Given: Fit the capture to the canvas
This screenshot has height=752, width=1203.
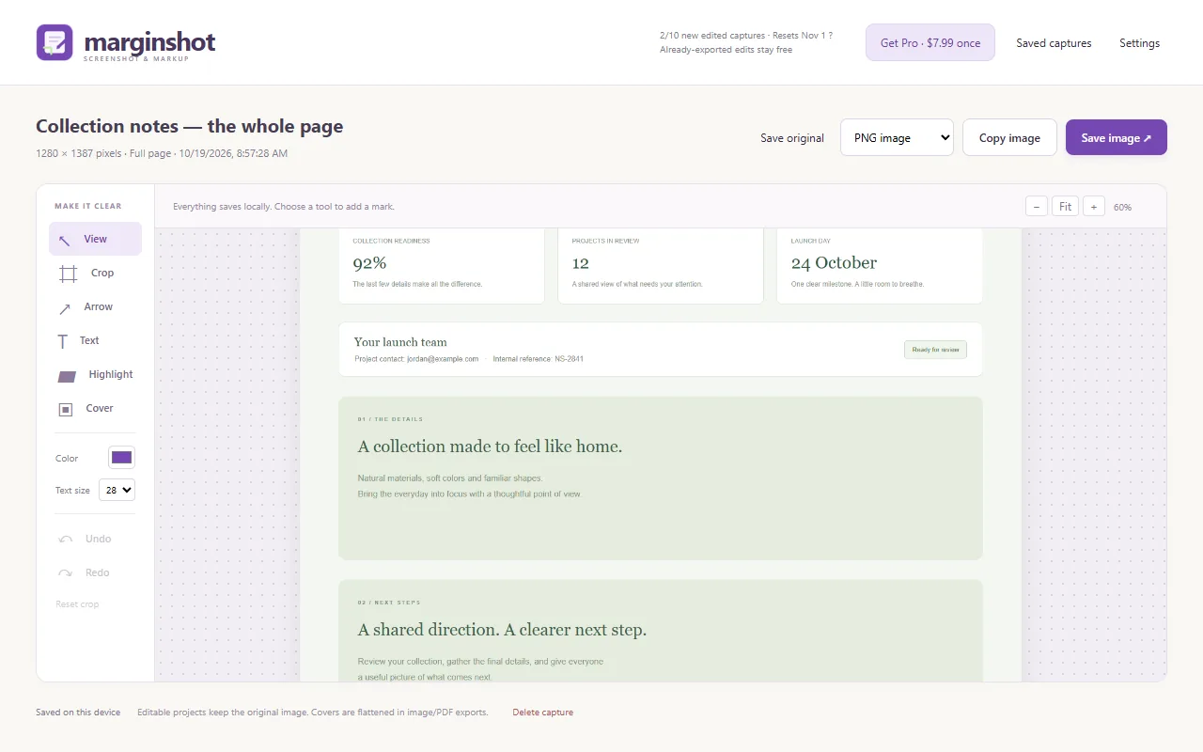Looking at the screenshot, I should click(x=1065, y=207).
